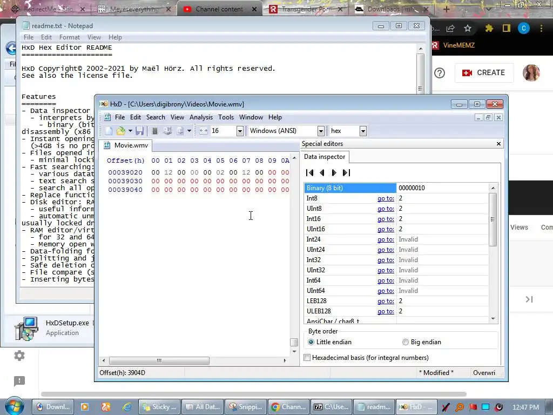
Task: Go to next byte in Data inspector
Action: tap(334, 172)
